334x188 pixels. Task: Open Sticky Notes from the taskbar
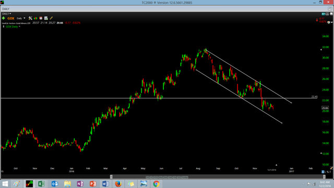point(131,184)
